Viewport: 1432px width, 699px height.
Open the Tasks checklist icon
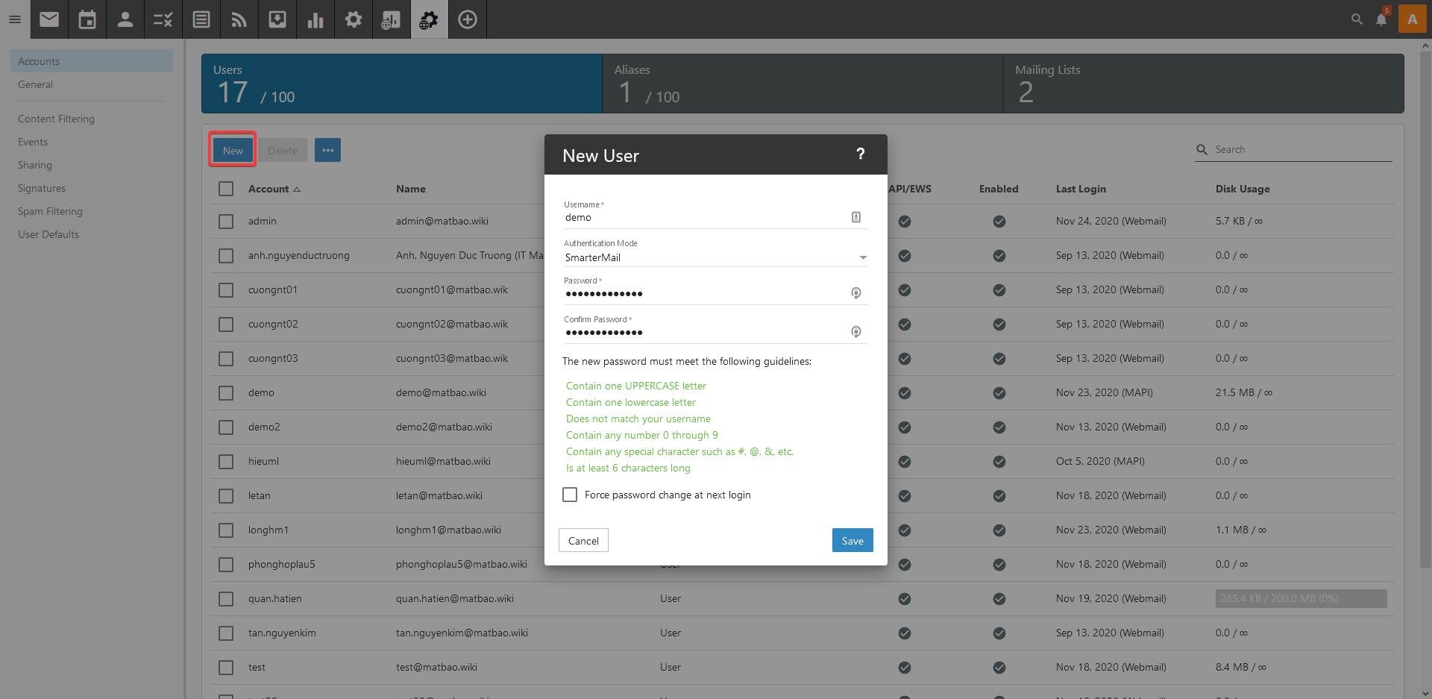coord(163,19)
